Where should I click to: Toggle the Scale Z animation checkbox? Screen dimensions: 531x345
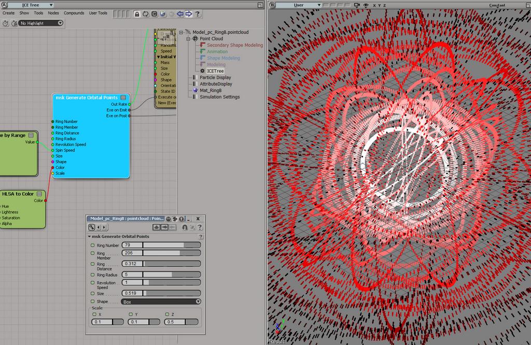pyautogui.click(x=167, y=314)
